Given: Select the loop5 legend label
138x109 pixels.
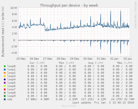Looking at the screenshot, I should [x=11, y=83].
